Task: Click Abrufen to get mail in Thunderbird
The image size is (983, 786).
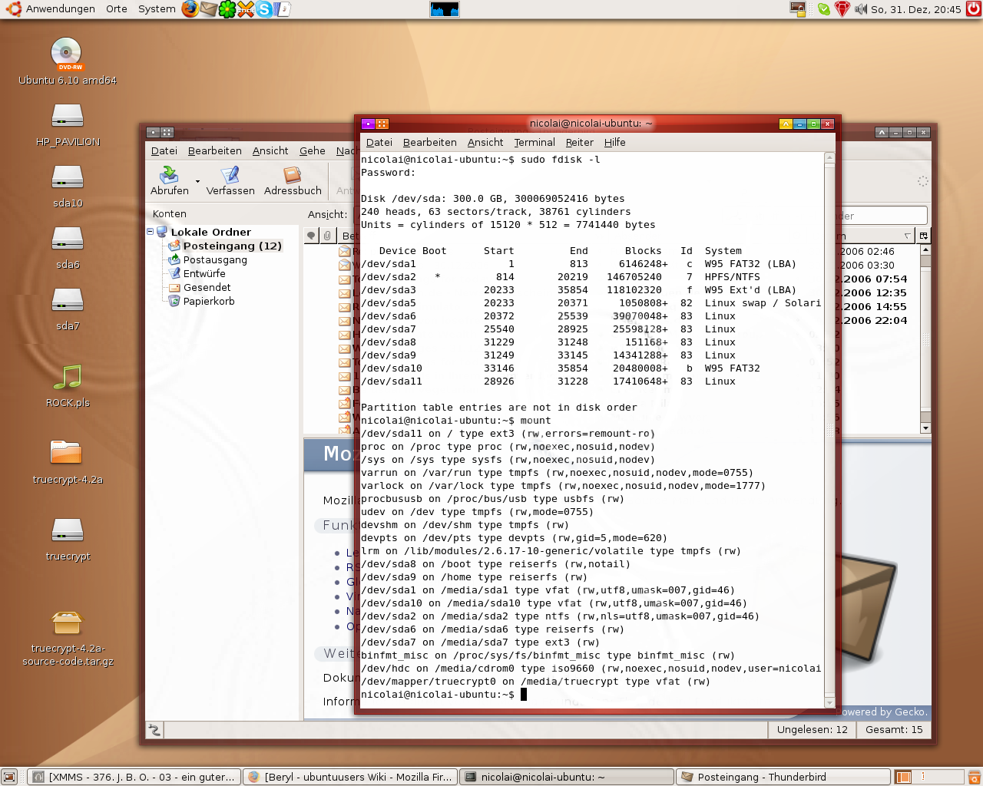Action: tap(170, 181)
